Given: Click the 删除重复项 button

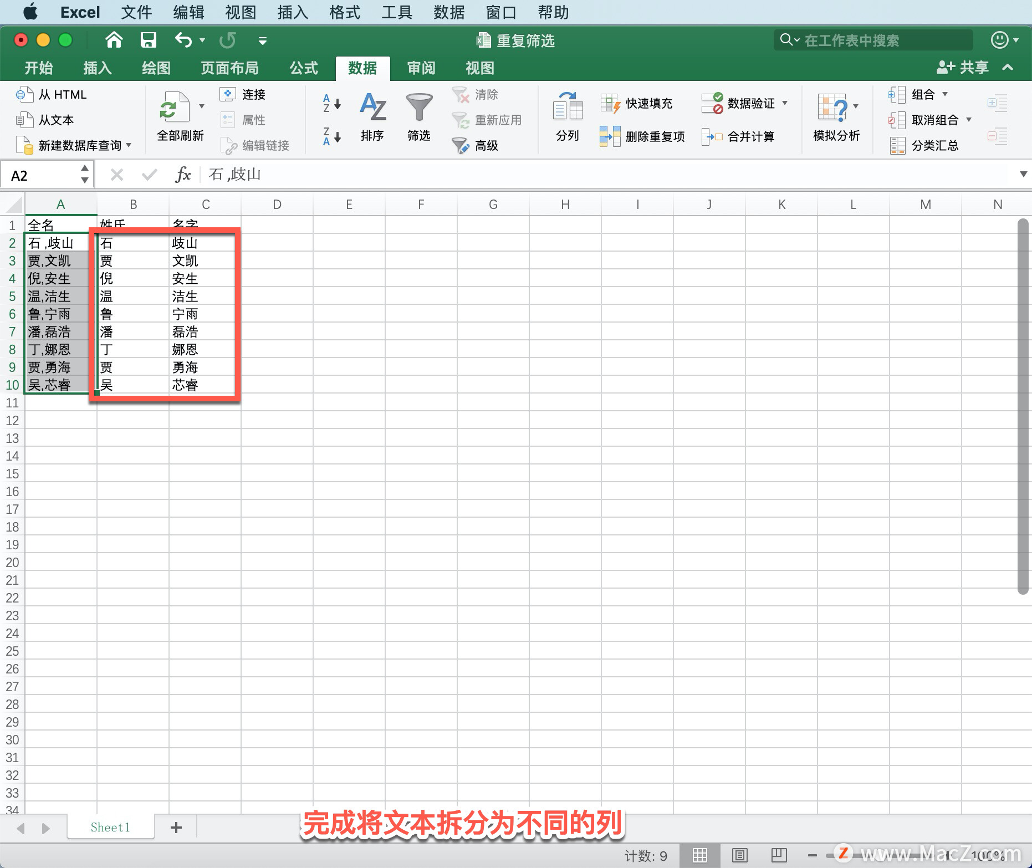Looking at the screenshot, I should coord(642,136).
